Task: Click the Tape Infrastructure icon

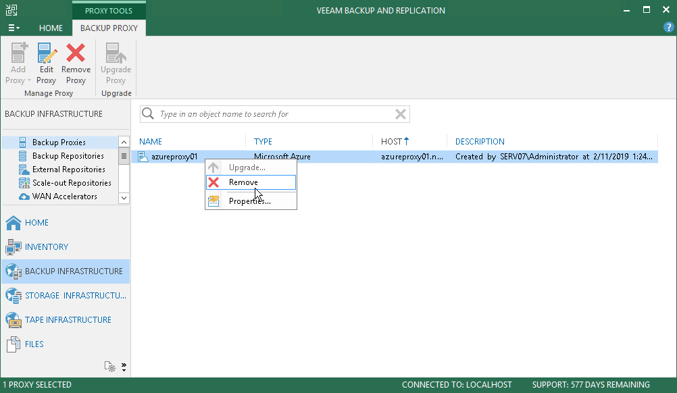Action: coord(14,319)
